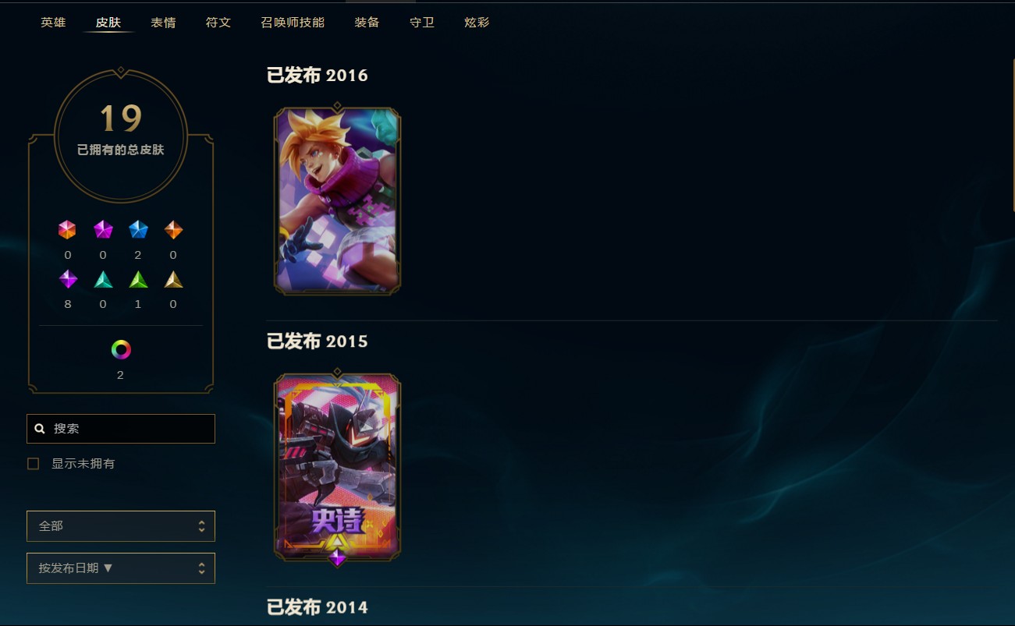
Task: Select the 2015 史诗 skin card
Action: 337,466
